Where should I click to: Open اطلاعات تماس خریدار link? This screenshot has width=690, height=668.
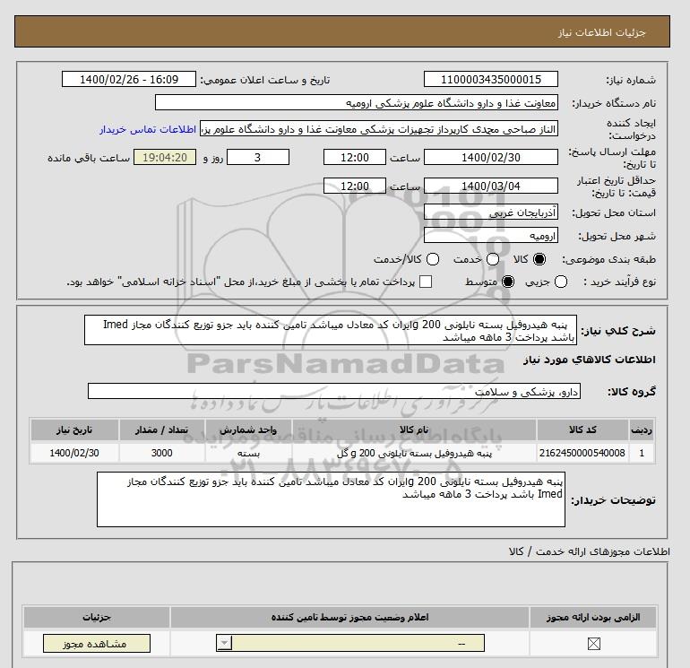tap(148, 129)
